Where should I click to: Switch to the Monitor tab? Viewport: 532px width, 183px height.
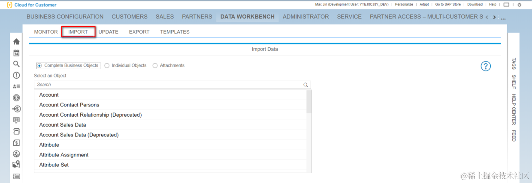click(x=46, y=32)
